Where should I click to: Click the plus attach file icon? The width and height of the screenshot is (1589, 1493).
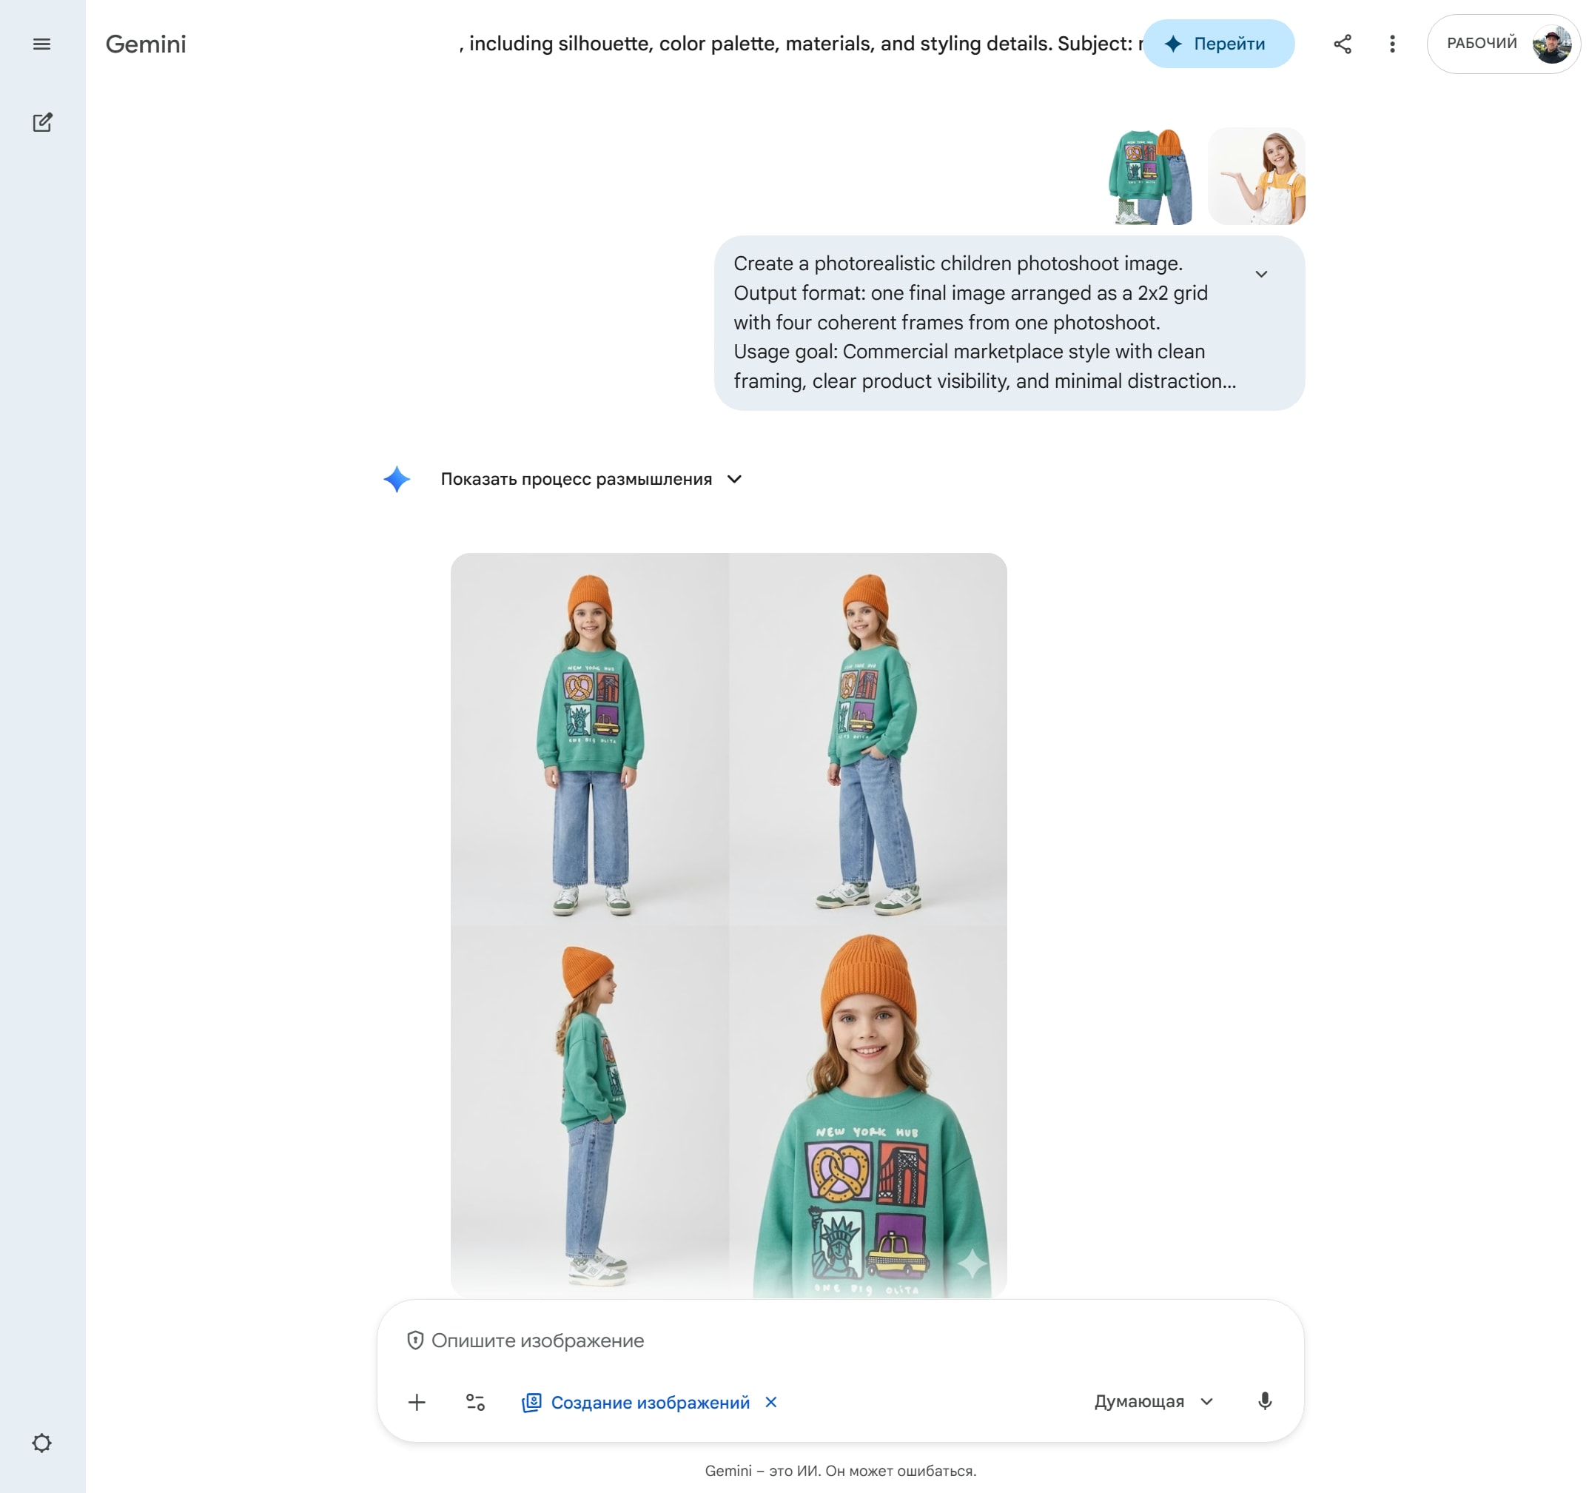[417, 1402]
